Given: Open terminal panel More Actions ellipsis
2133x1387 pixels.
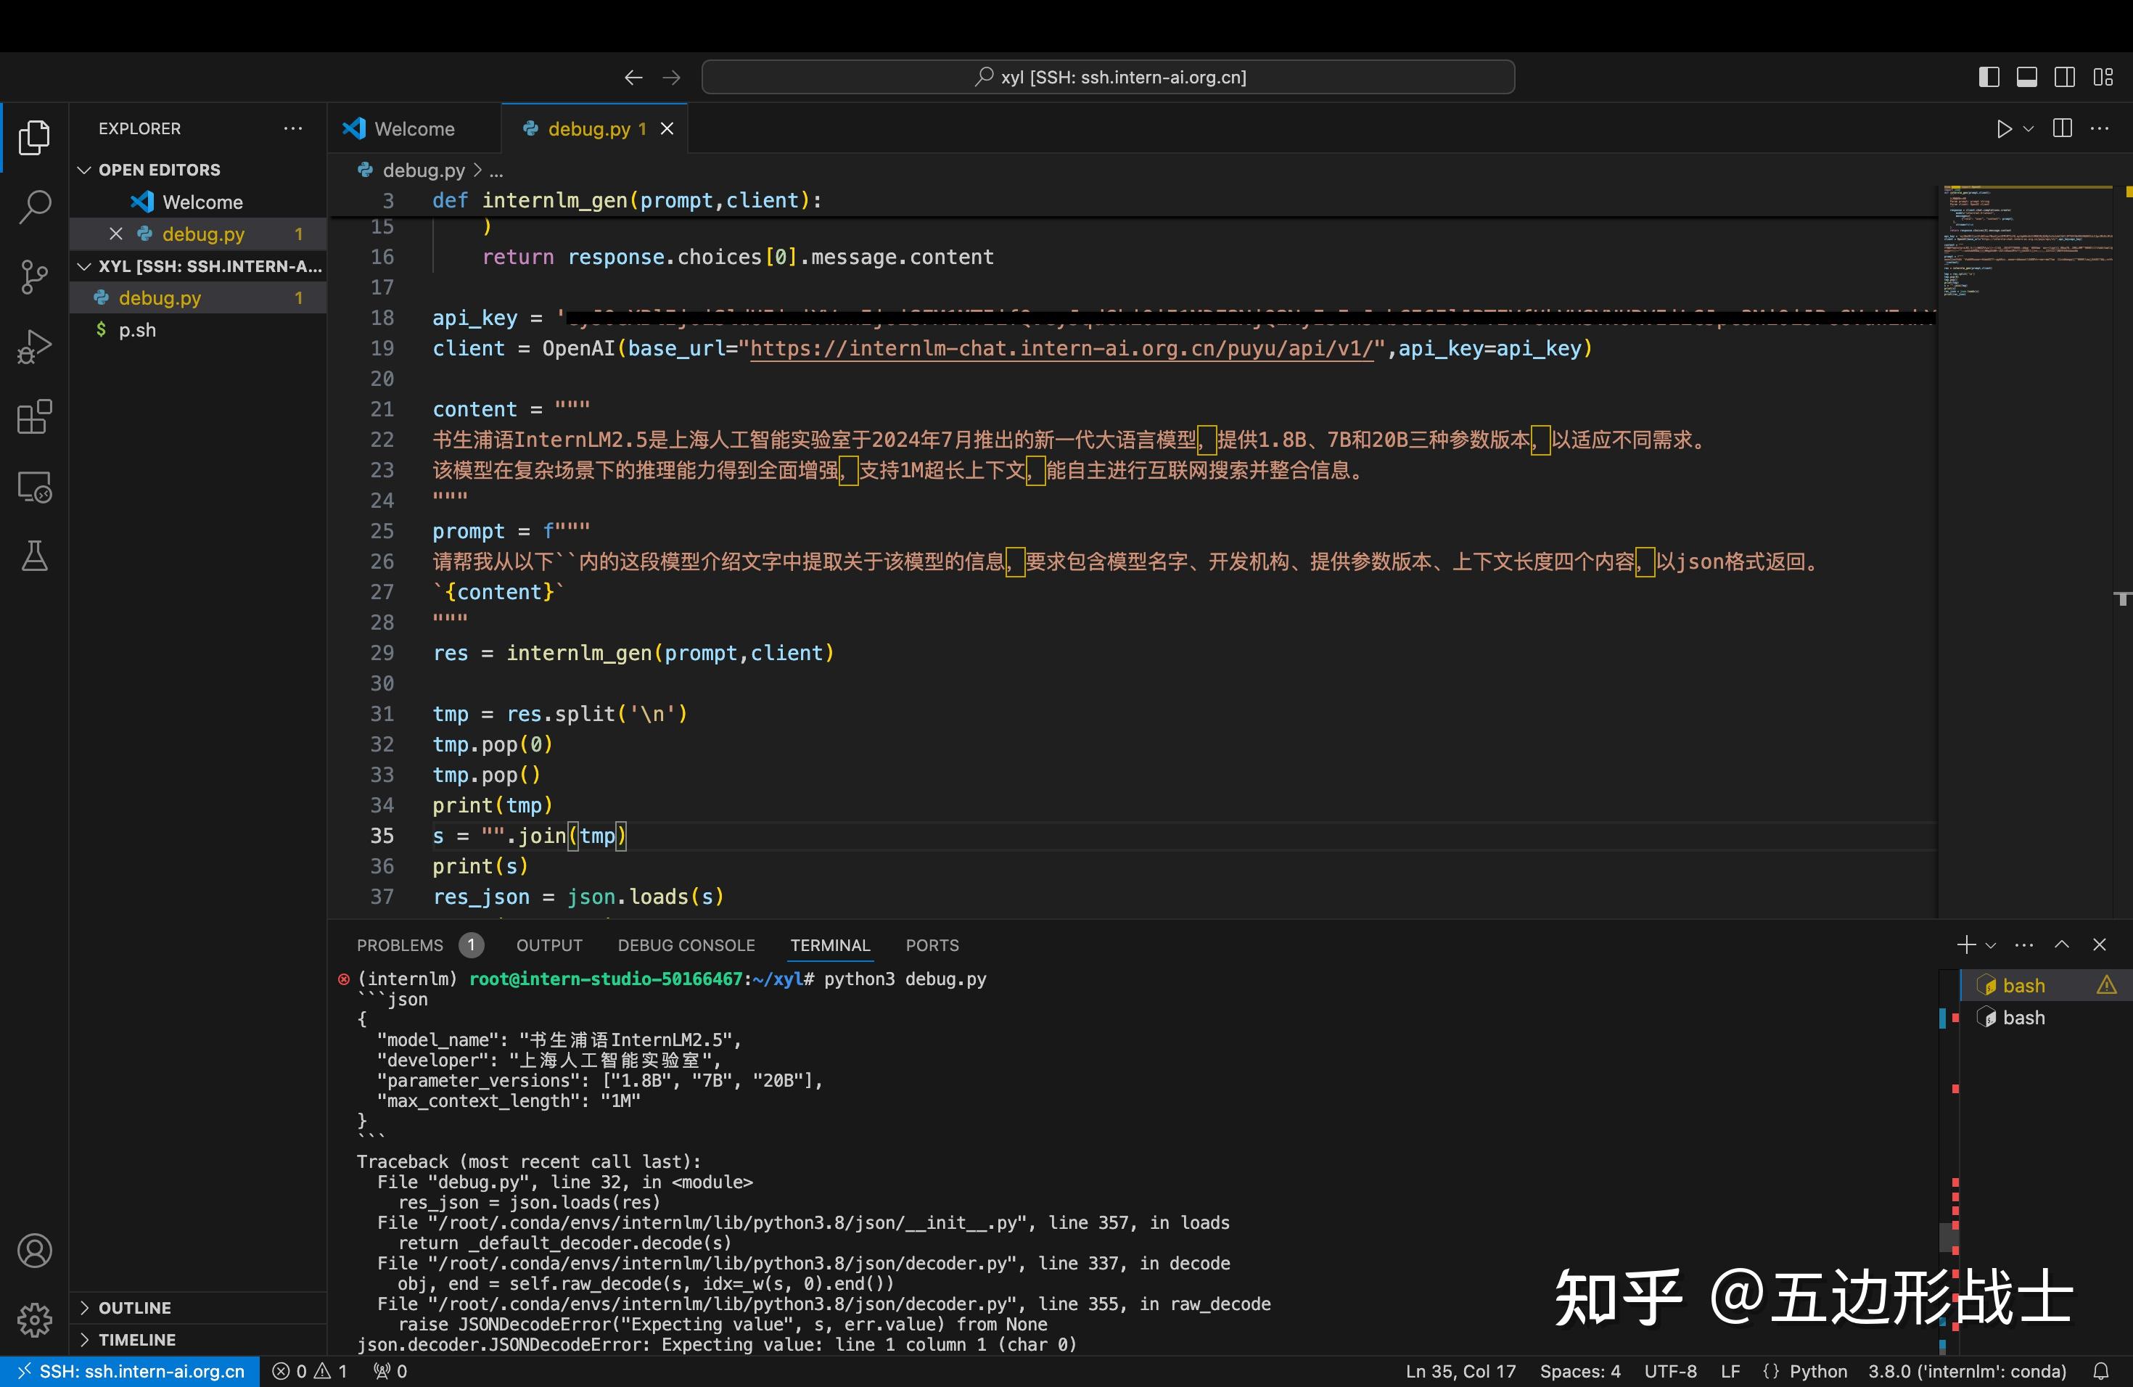Looking at the screenshot, I should click(2023, 944).
